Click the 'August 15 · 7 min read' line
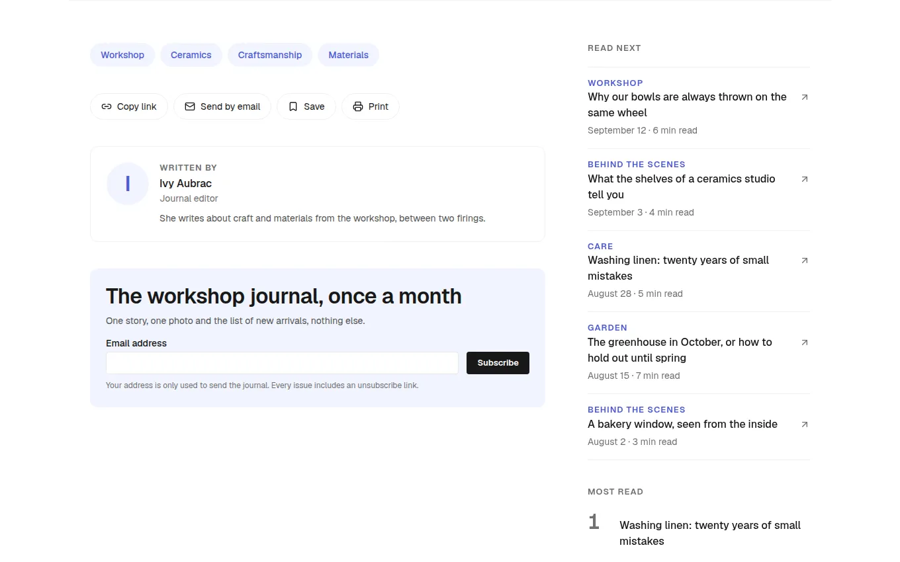This screenshot has height=562, width=900. click(x=634, y=376)
